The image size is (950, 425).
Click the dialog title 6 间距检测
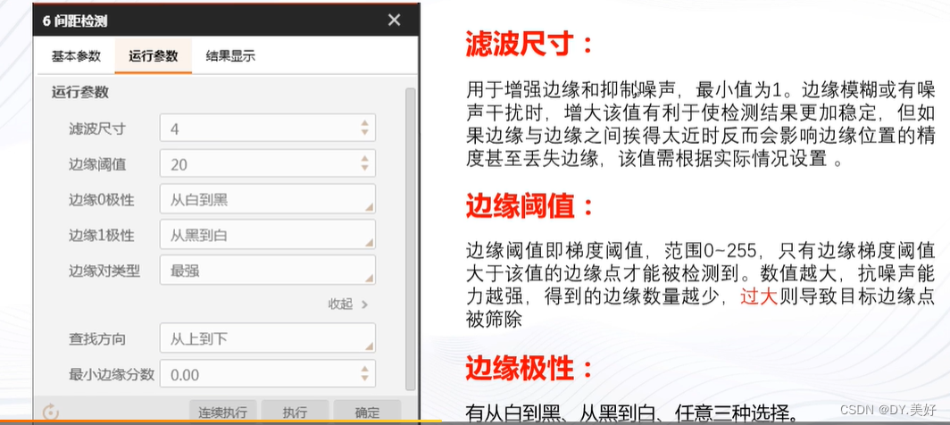coord(75,21)
